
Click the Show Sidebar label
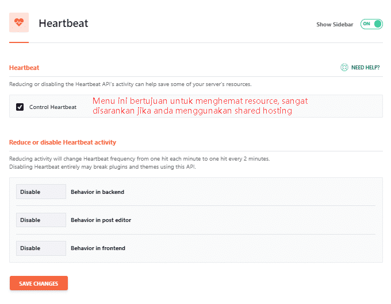[x=335, y=25]
